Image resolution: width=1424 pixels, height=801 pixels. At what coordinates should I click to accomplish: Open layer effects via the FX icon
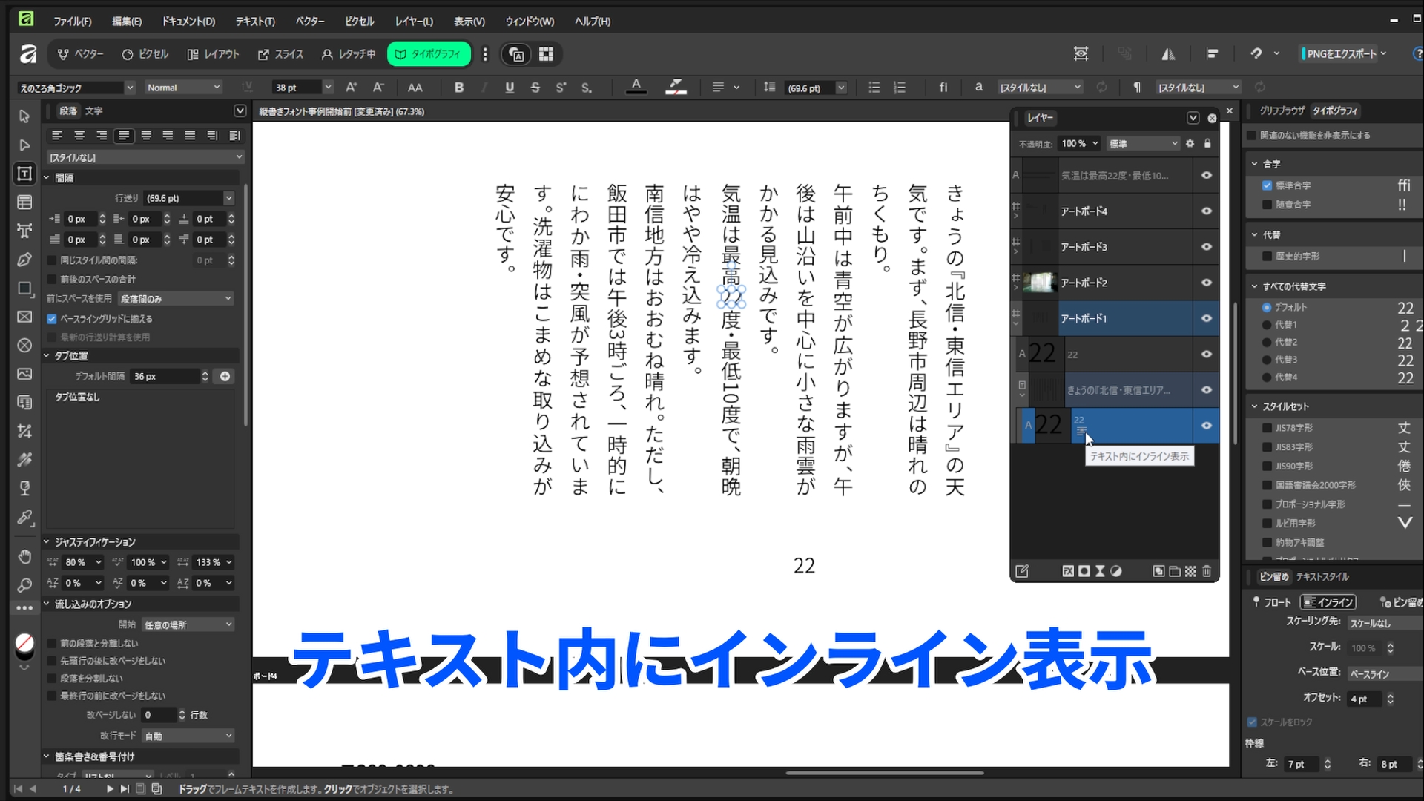[1068, 571]
